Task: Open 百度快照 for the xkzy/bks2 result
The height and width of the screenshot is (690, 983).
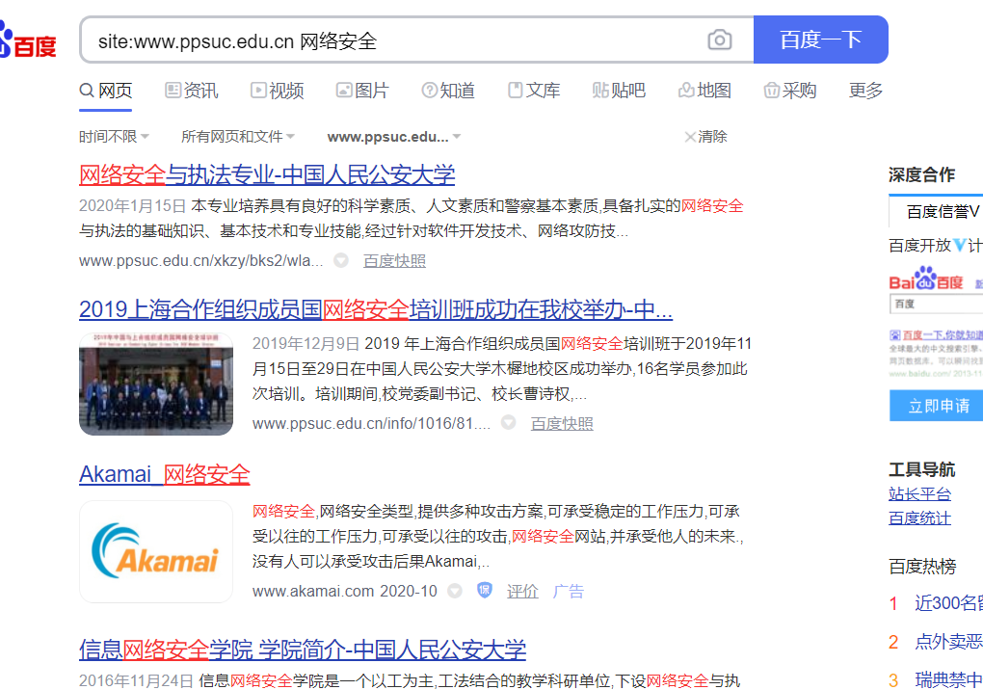Action: click(394, 261)
